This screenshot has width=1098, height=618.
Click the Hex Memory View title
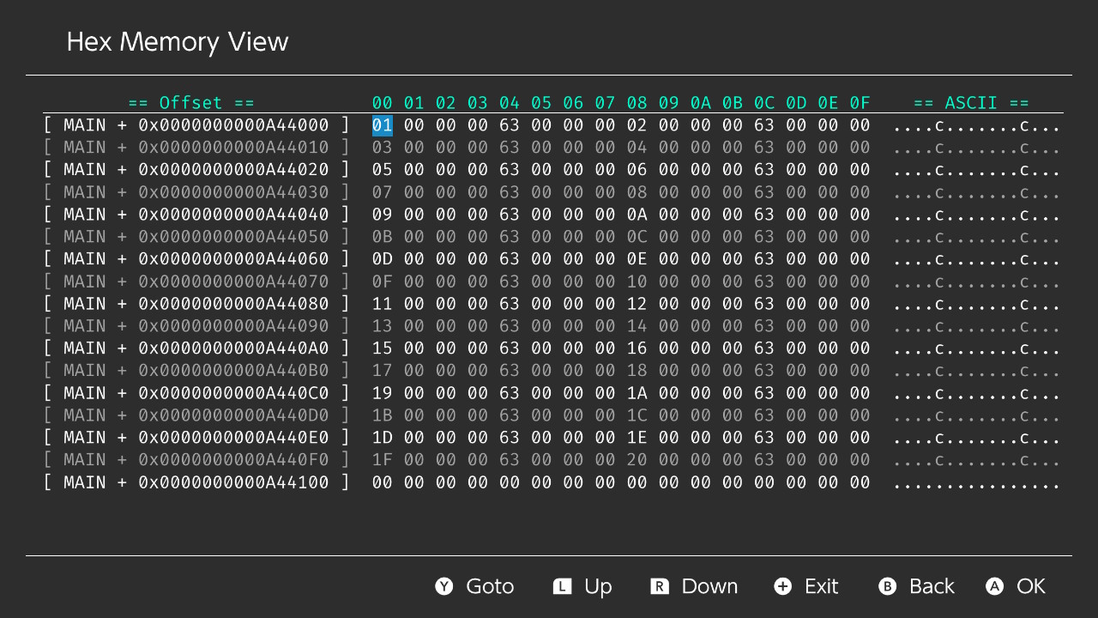[178, 41]
